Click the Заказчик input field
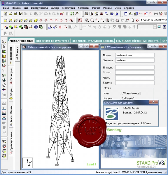168x175 pixels. (x=135, y=60)
